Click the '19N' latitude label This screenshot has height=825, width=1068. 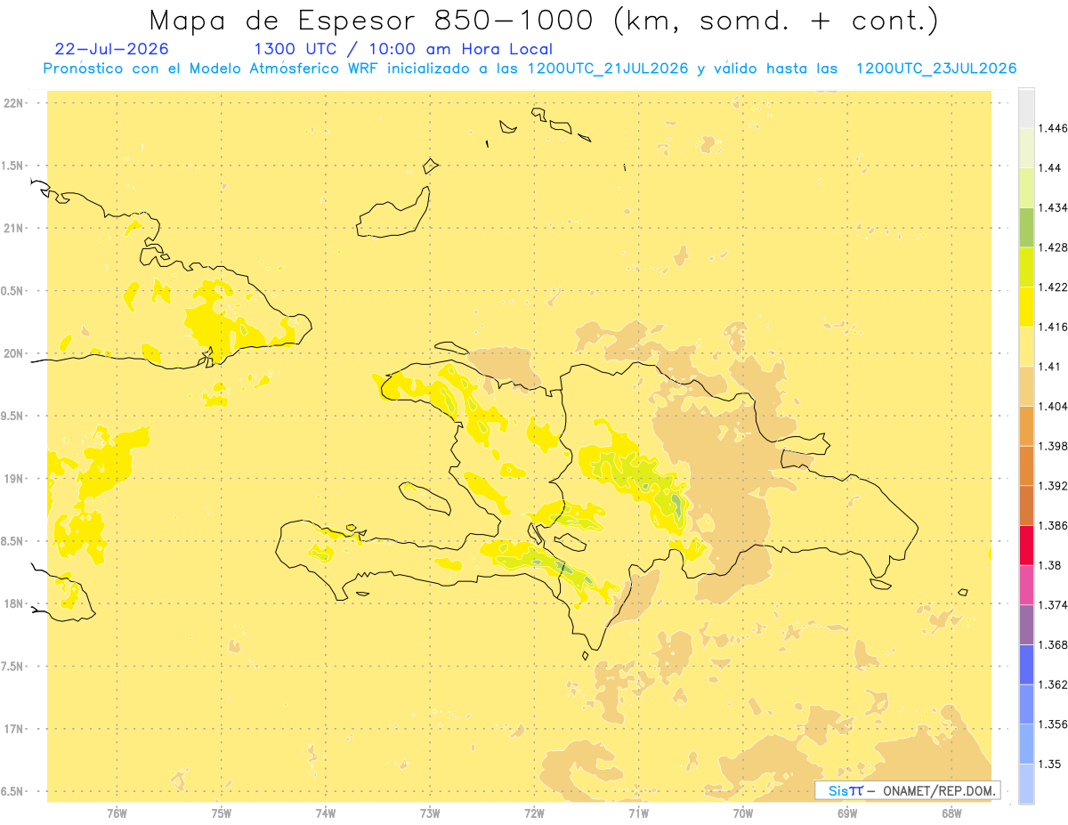[13, 479]
